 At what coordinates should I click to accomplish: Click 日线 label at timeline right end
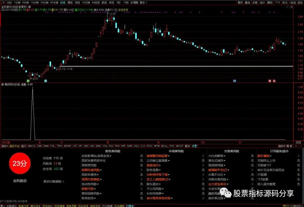(x=298, y=143)
